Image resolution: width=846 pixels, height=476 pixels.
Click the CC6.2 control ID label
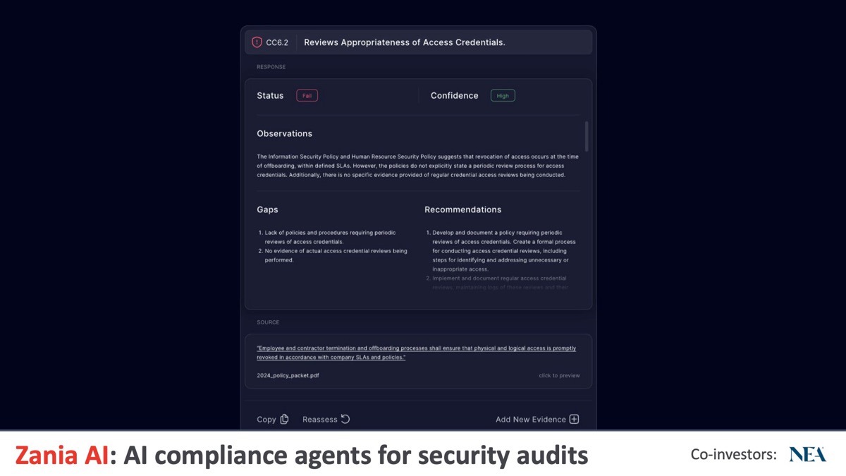(x=277, y=42)
